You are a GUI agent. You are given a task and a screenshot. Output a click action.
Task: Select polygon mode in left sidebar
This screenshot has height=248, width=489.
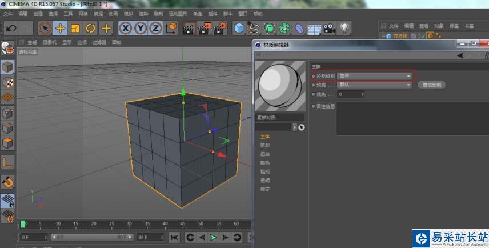click(x=7, y=143)
